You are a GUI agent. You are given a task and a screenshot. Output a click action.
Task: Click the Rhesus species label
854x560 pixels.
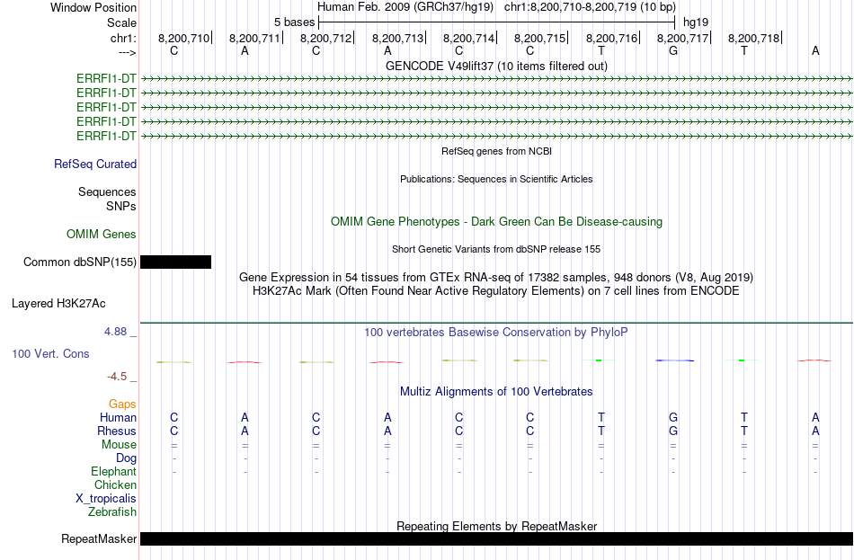point(117,431)
